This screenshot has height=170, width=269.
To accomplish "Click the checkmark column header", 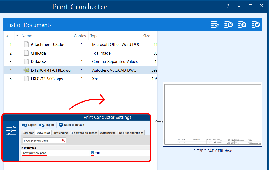I will click(17, 36).
